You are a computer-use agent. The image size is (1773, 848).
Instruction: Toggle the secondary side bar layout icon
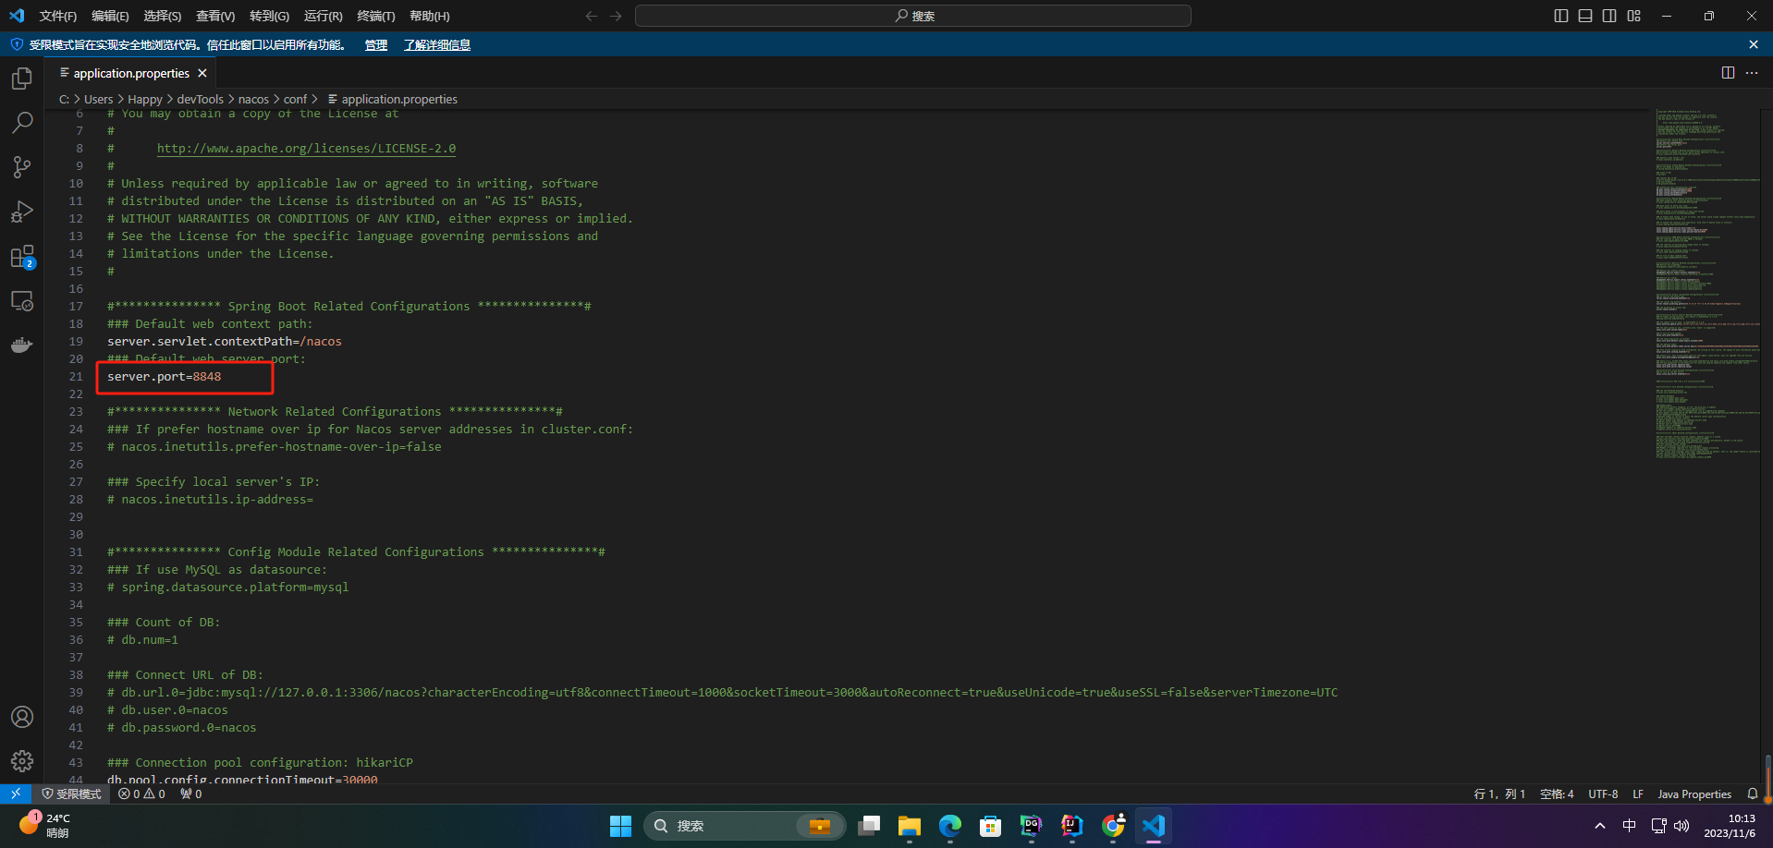pyautogui.click(x=1609, y=16)
